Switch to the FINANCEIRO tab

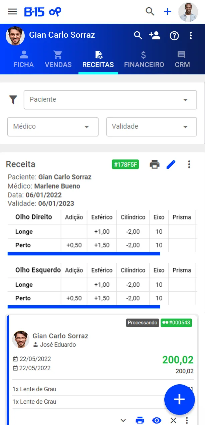click(144, 59)
